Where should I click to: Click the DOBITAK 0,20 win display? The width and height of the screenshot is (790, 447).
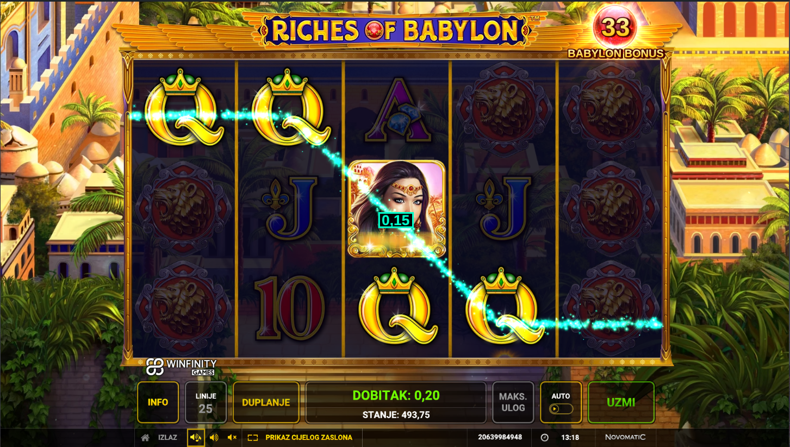(x=396, y=395)
